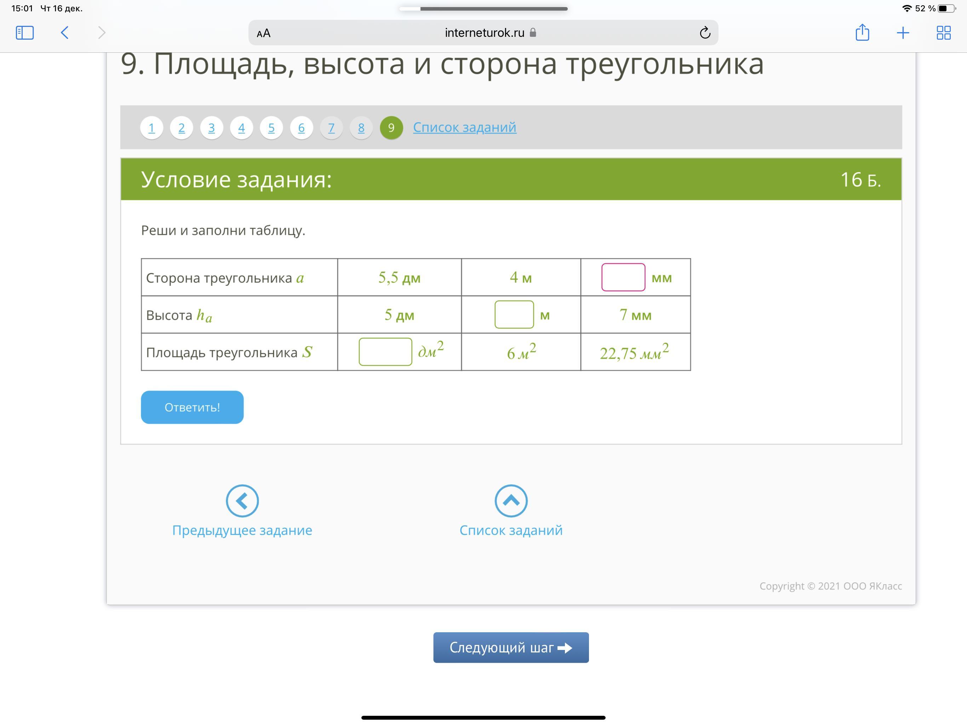Focus the area input field in дм²
The height and width of the screenshot is (725, 967).
pyautogui.click(x=385, y=352)
